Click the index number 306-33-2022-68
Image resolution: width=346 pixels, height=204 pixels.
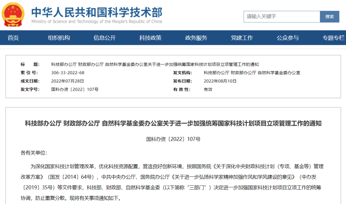68,73
